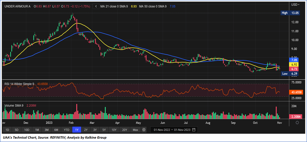Image resolution: width=307 pixels, height=142 pixels.
Task: Select the 5D time range
Action: [17, 130]
